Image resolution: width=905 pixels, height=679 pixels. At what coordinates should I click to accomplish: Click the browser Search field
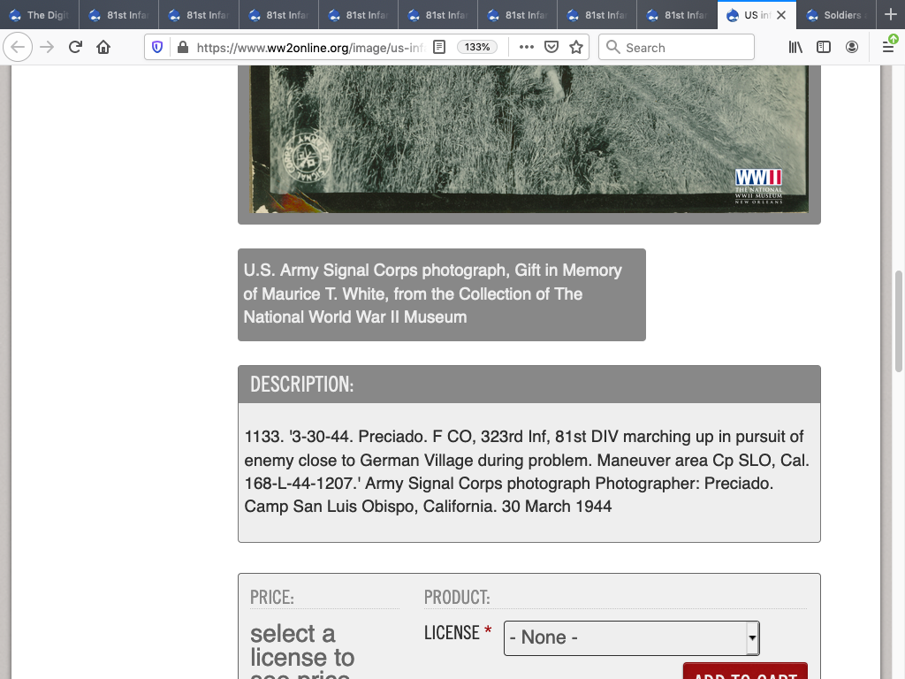coord(676,48)
